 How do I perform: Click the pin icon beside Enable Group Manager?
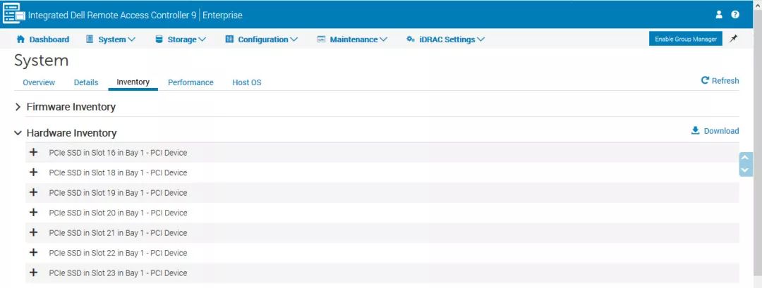(x=733, y=39)
